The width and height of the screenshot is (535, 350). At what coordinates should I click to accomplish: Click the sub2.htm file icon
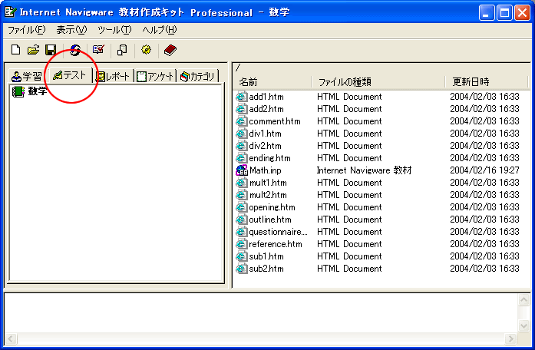pos(241,269)
